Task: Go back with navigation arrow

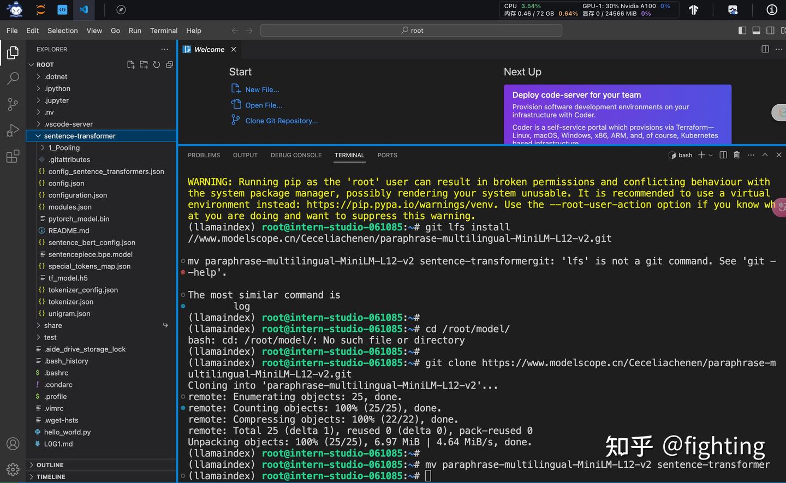Action: click(x=235, y=31)
